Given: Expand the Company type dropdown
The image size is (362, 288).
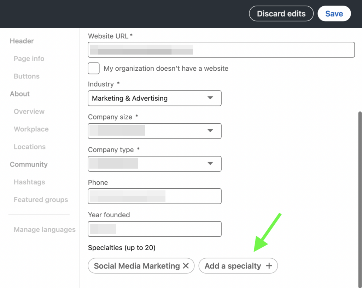Looking at the screenshot, I should point(154,164).
